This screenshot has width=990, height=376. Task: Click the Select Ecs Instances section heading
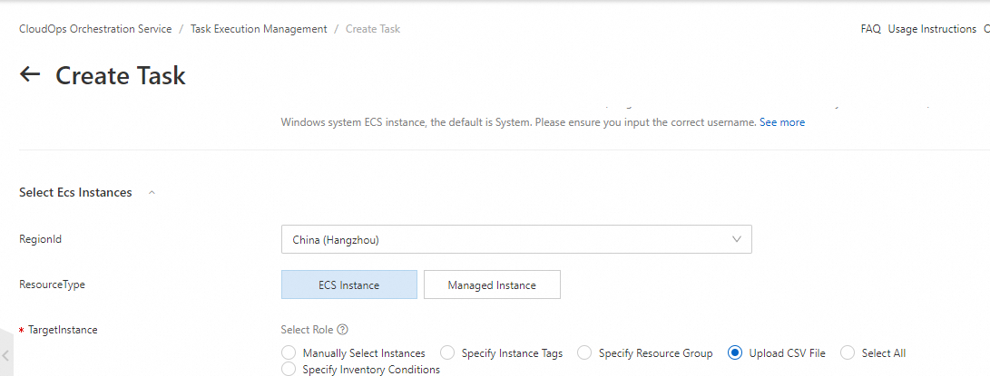pos(75,192)
